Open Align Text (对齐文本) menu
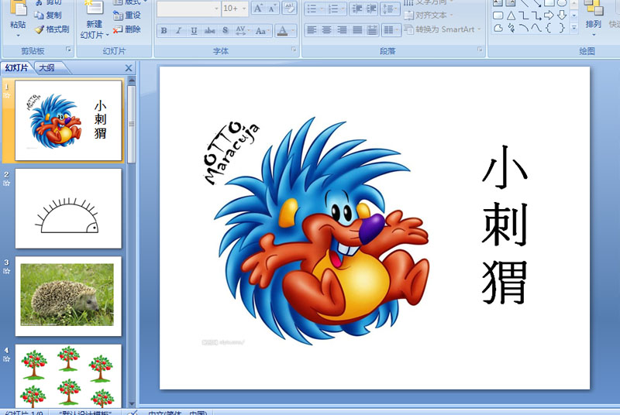 [429, 15]
